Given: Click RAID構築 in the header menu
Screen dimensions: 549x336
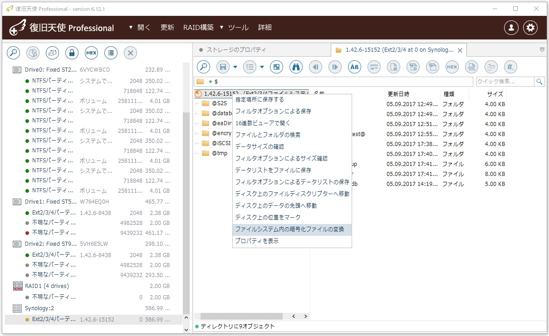Looking at the screenshot, I should 198,27.
